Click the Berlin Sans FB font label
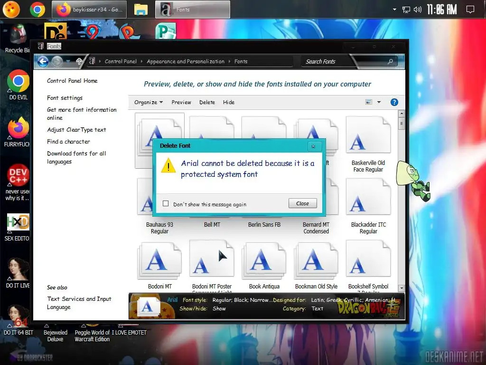The width and height of the screenshot is (486, 365). 264,224
